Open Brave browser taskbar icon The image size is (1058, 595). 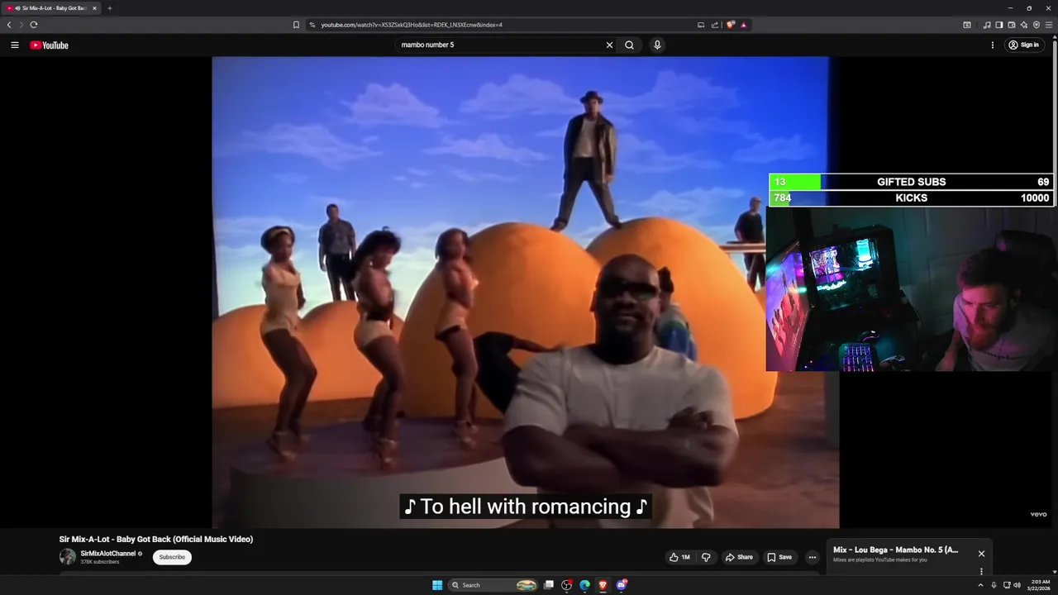[603, 585]
